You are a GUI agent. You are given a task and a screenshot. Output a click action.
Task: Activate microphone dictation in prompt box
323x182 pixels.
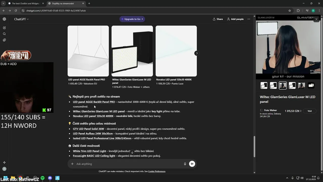185,164
